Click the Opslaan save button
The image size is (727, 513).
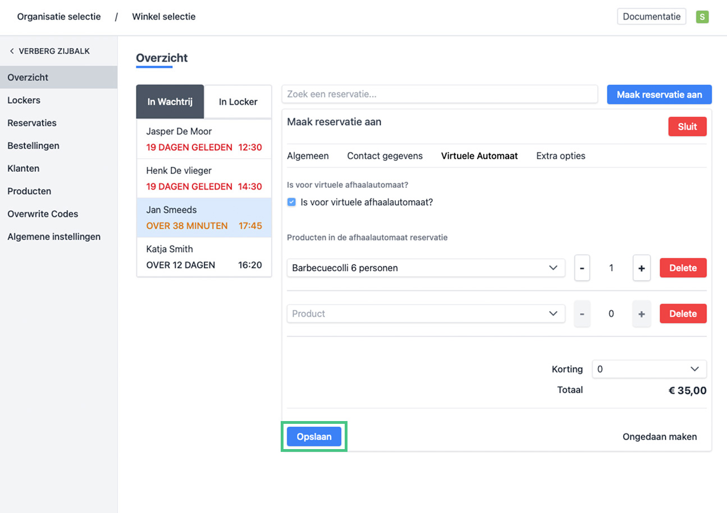coord(314,437)
